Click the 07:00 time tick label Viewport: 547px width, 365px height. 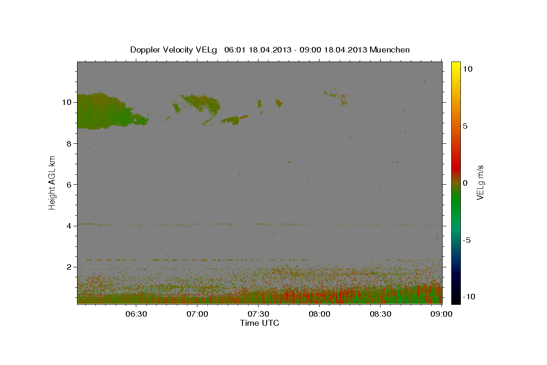(197, 314)
